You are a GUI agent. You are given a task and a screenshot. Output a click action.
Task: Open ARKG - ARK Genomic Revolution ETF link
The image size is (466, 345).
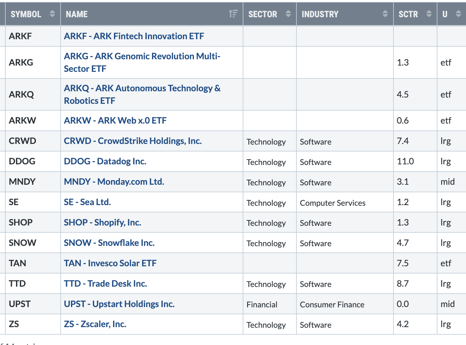click(142, 62)
